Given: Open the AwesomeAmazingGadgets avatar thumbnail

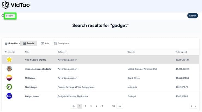Looking at the screenshot, I should point(9,69).
